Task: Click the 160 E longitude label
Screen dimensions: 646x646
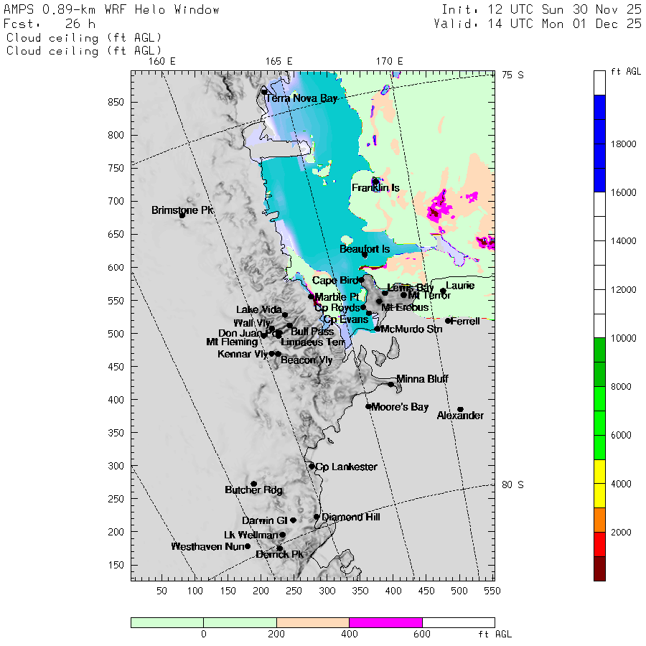Action: pyautogui.click(x=162, y=62)
